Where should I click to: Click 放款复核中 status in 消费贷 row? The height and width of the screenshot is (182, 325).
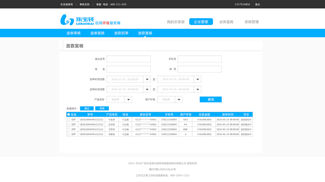click(246, 134)
